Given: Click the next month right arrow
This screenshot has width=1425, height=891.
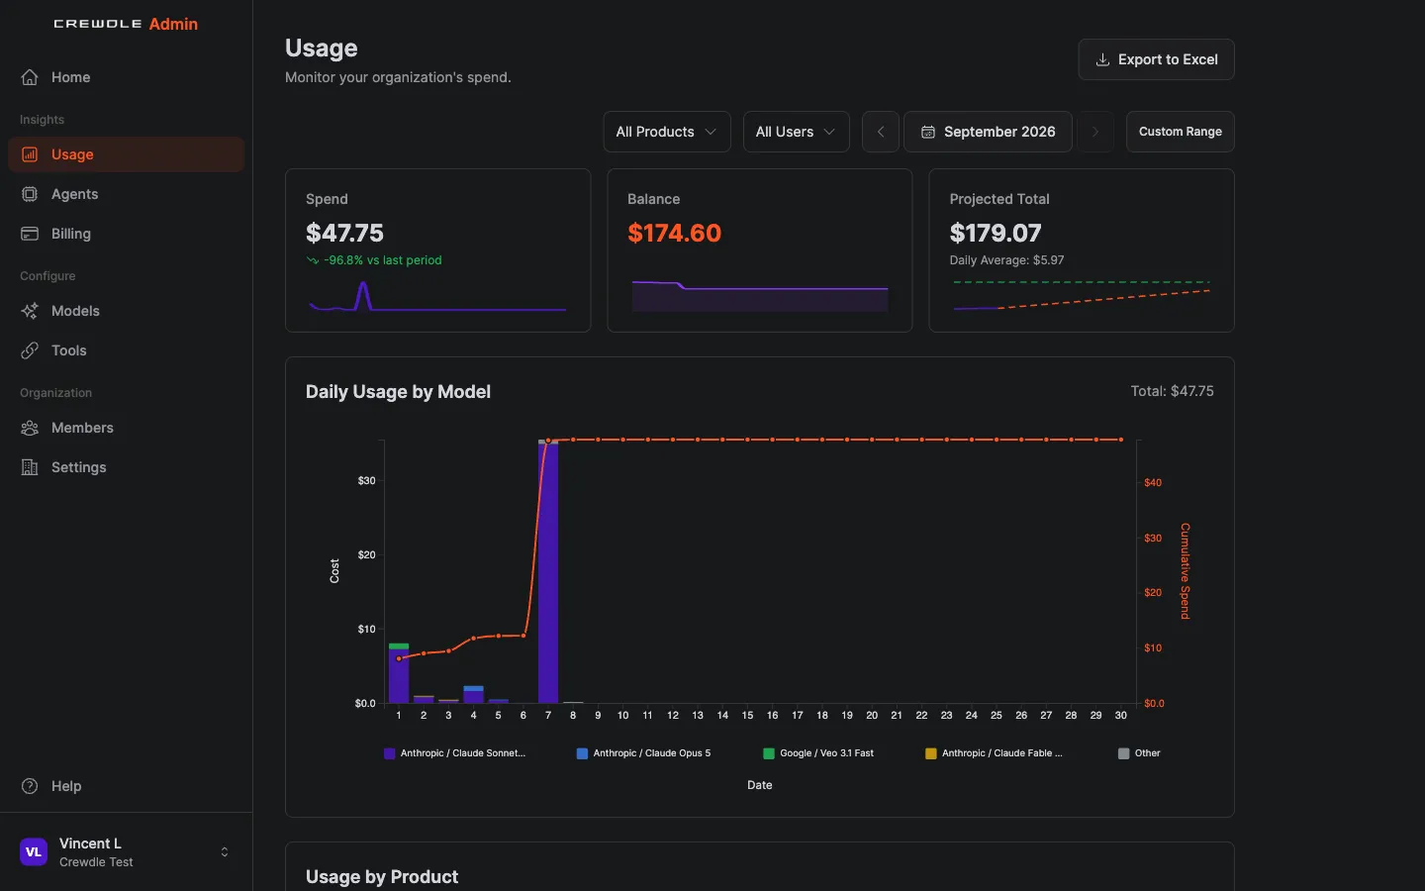Looking at the screenshot, I should [x=1095, y=132].
